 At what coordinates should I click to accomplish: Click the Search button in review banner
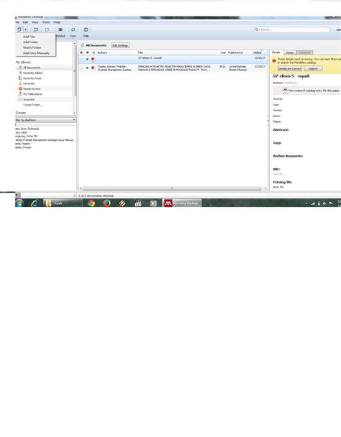click(x=313, y=68)
